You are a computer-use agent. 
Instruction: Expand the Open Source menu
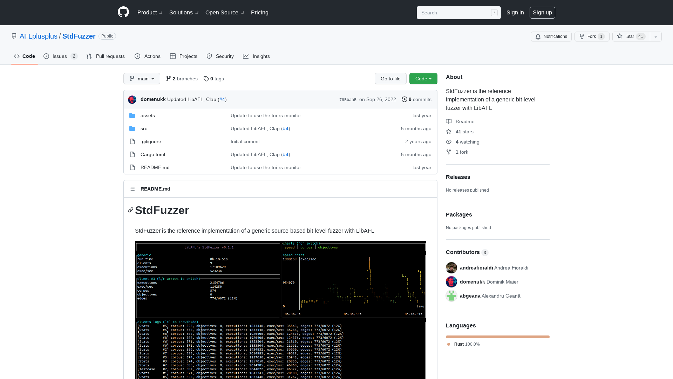pyautogui.click(x=225, y=12)
